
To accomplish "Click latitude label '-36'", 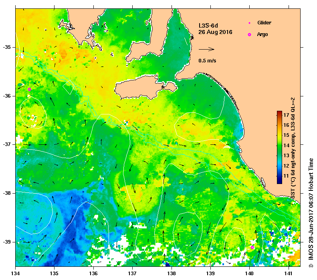I will point(7,96).
